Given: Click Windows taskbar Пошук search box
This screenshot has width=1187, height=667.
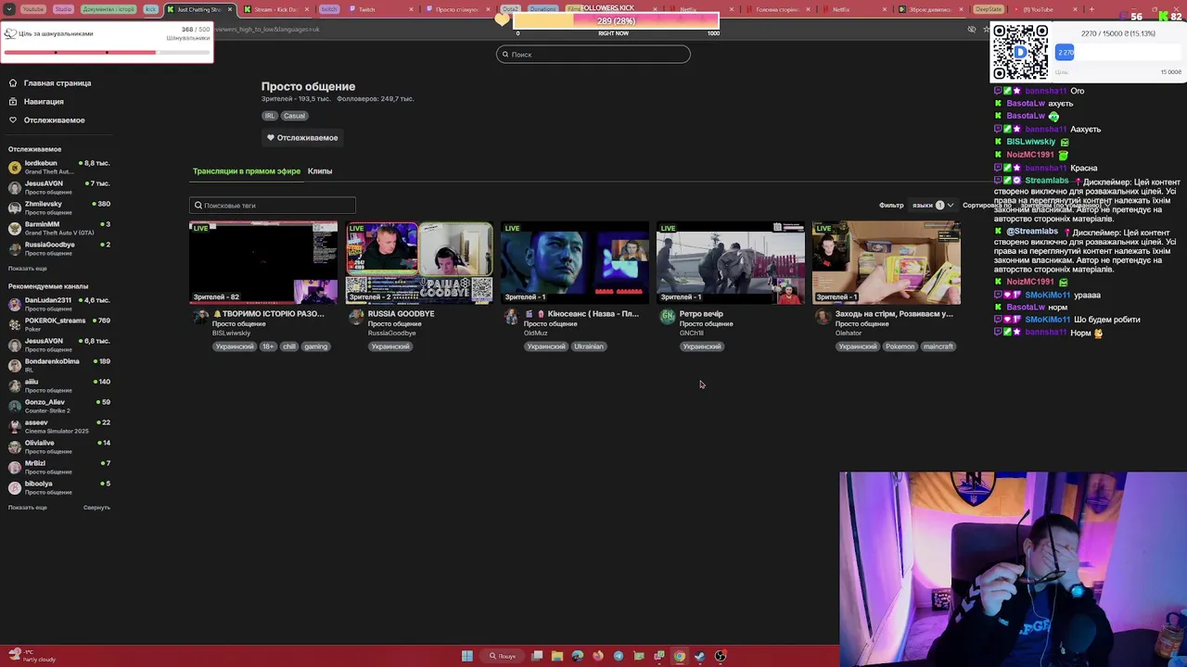Looking at the screenshot, I should pyautogui.click(x=504, y=656).
